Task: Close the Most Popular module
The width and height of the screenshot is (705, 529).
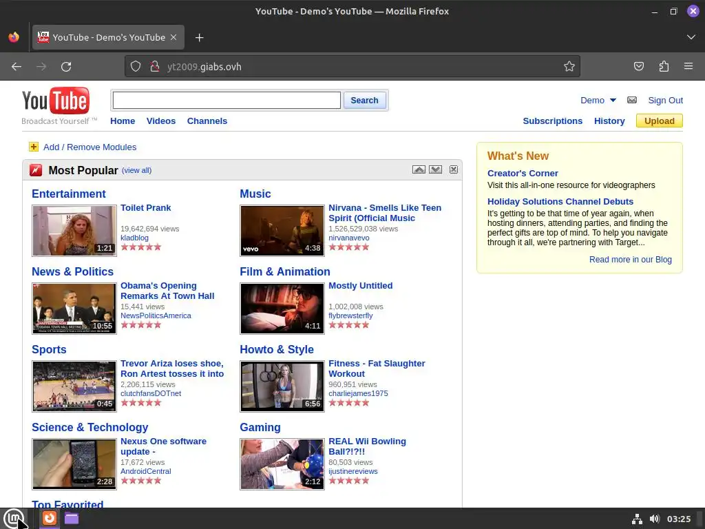Action: 454,169
